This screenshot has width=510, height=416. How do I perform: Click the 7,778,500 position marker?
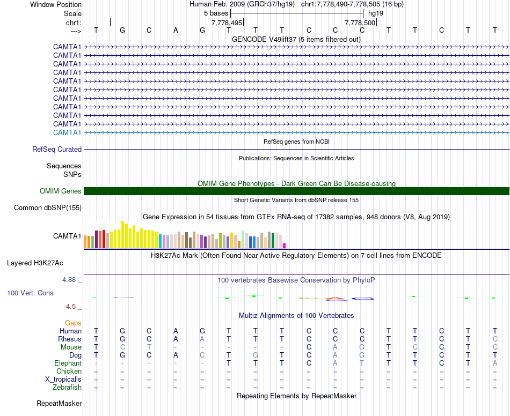pos(360,23)
